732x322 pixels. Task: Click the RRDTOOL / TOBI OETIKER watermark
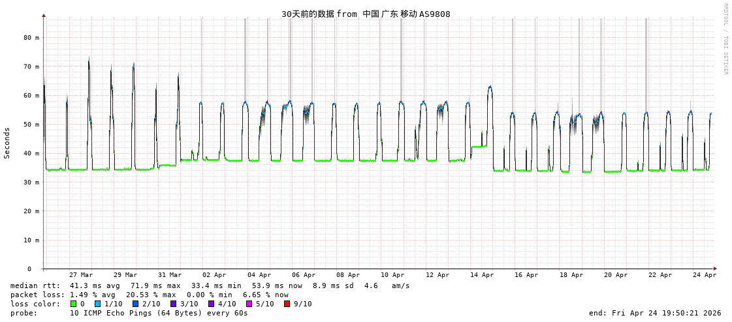(725, 39)
